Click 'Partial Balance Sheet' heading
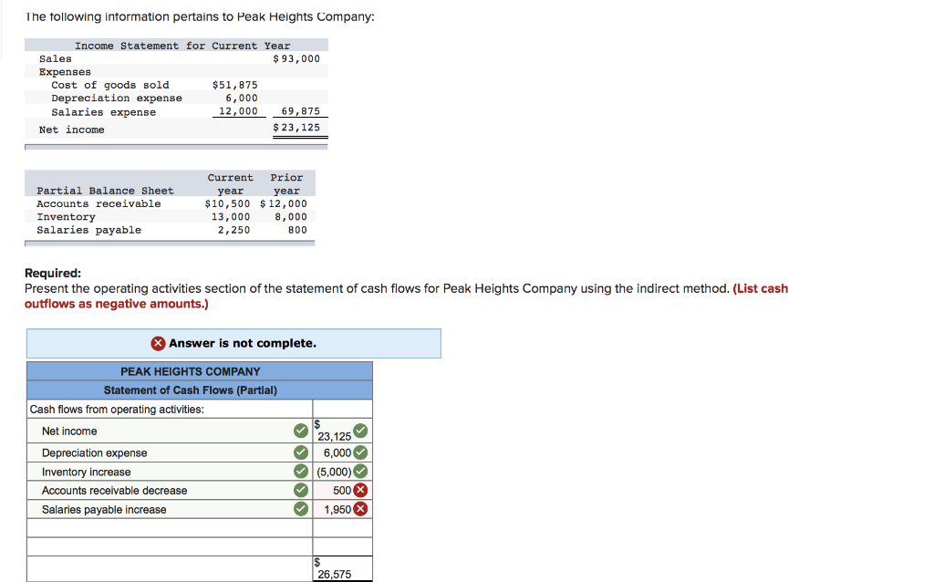Screen dimensions: 934x582 tap(105, 191)
